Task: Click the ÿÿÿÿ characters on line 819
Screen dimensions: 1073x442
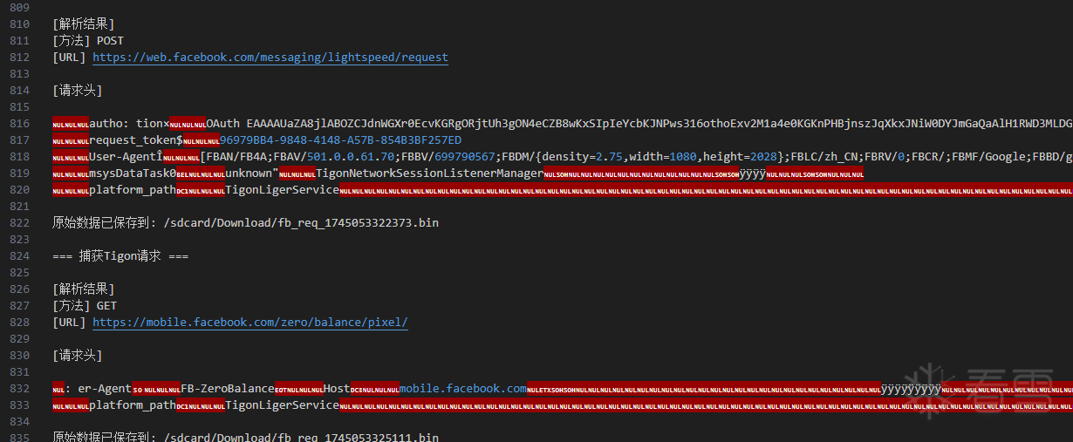Action: pos(753,173)
